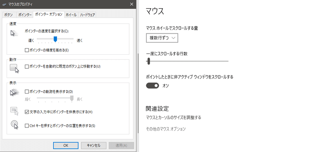This screenshot has height=152, width=327.
Task: Click the マウス ホイールでスクロールする量 label
Action: pyautogui.click(x=172, y=28)
